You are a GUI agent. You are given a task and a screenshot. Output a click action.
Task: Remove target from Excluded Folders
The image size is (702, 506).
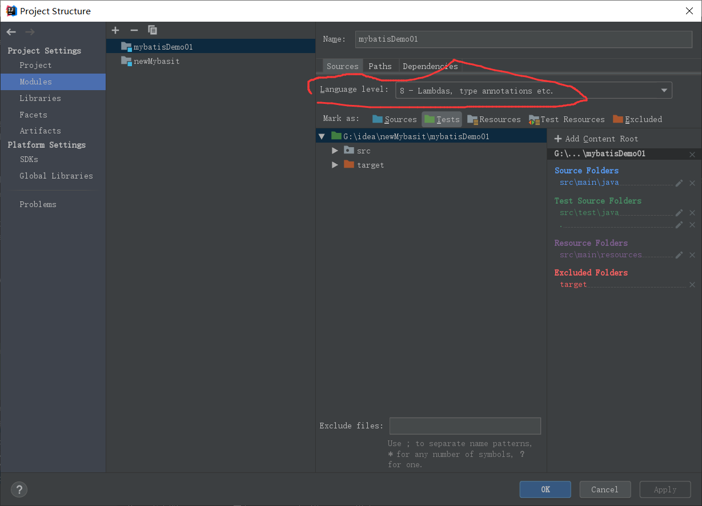coord(692,285)
